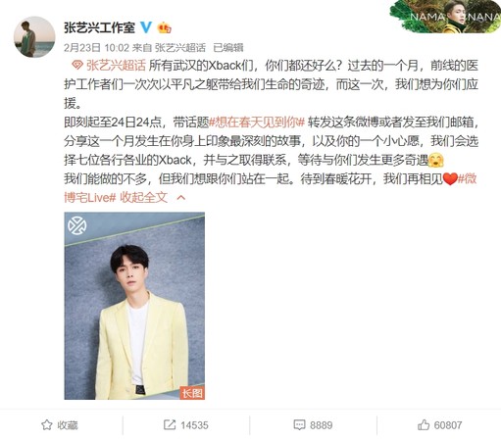
Task: Click the 收藏 favorites button label
Action: pos(68,425)
